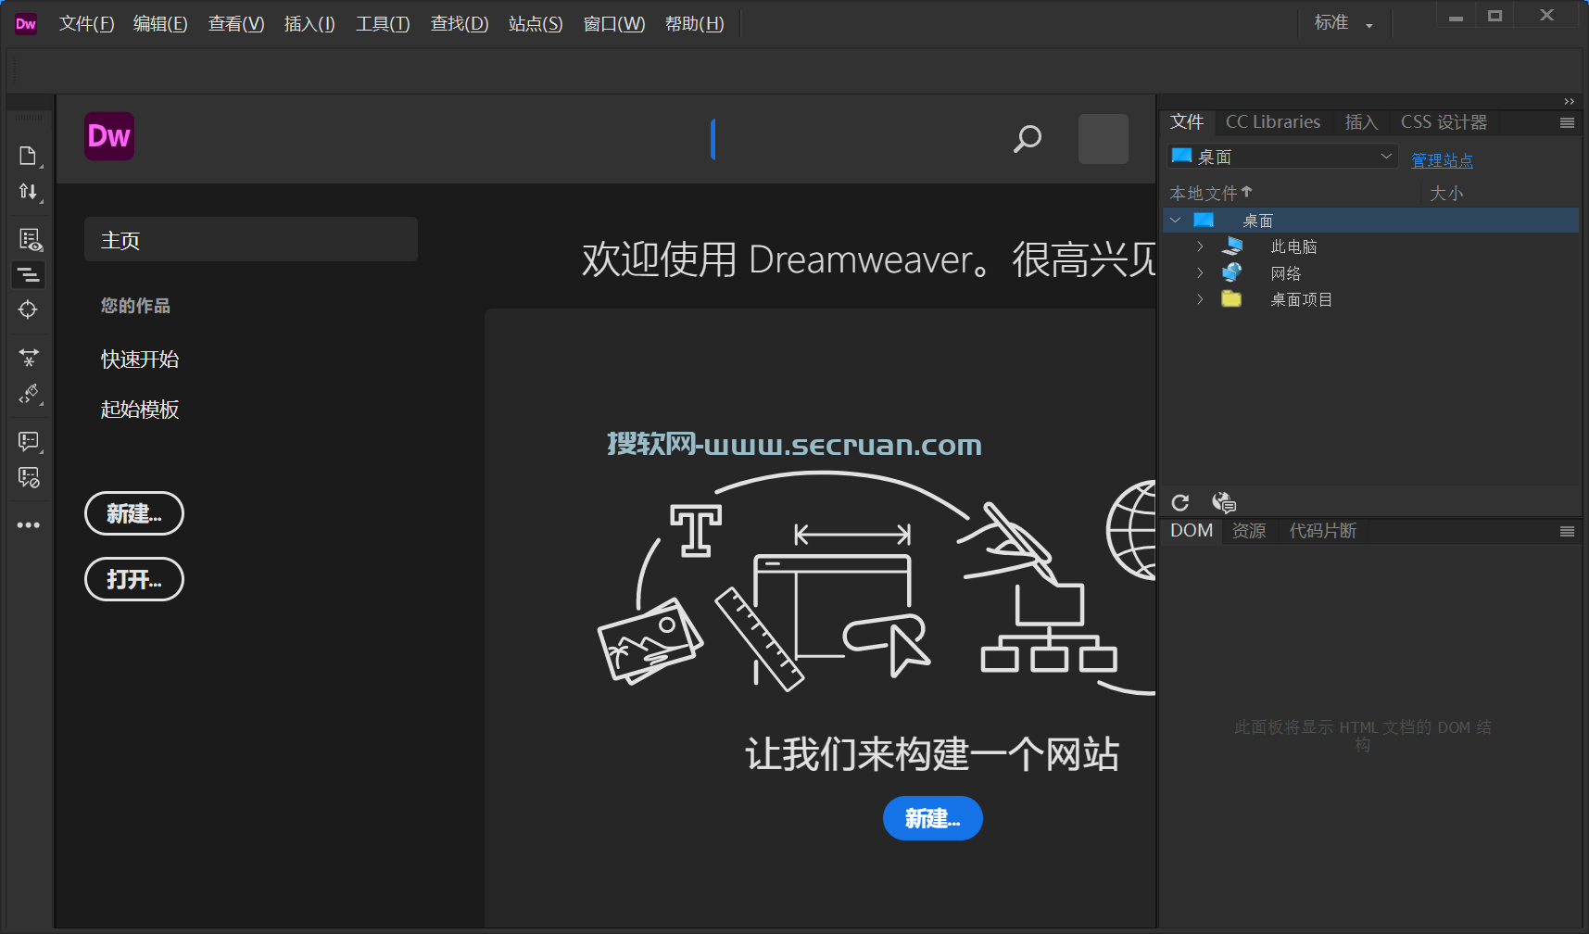The height and width of the screenshot is (934, 1589).
Task: Toggle Live View options icon
Action: [x=30, y=240]
